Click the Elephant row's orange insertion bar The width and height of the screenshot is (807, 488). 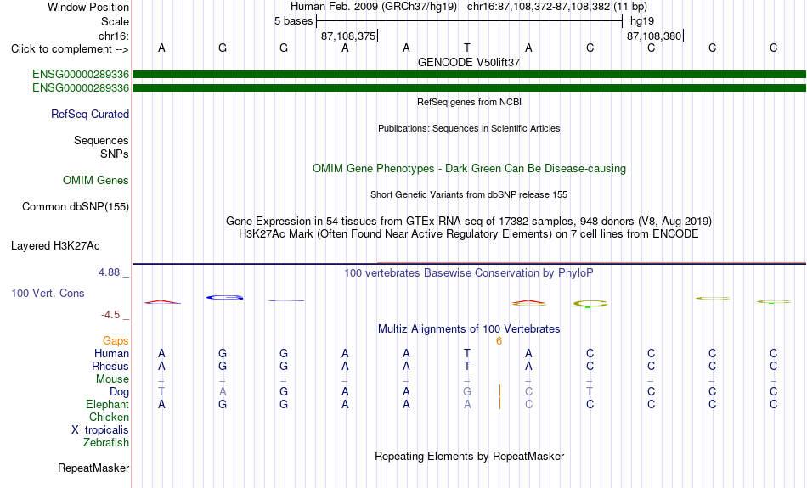pos(499,404)
